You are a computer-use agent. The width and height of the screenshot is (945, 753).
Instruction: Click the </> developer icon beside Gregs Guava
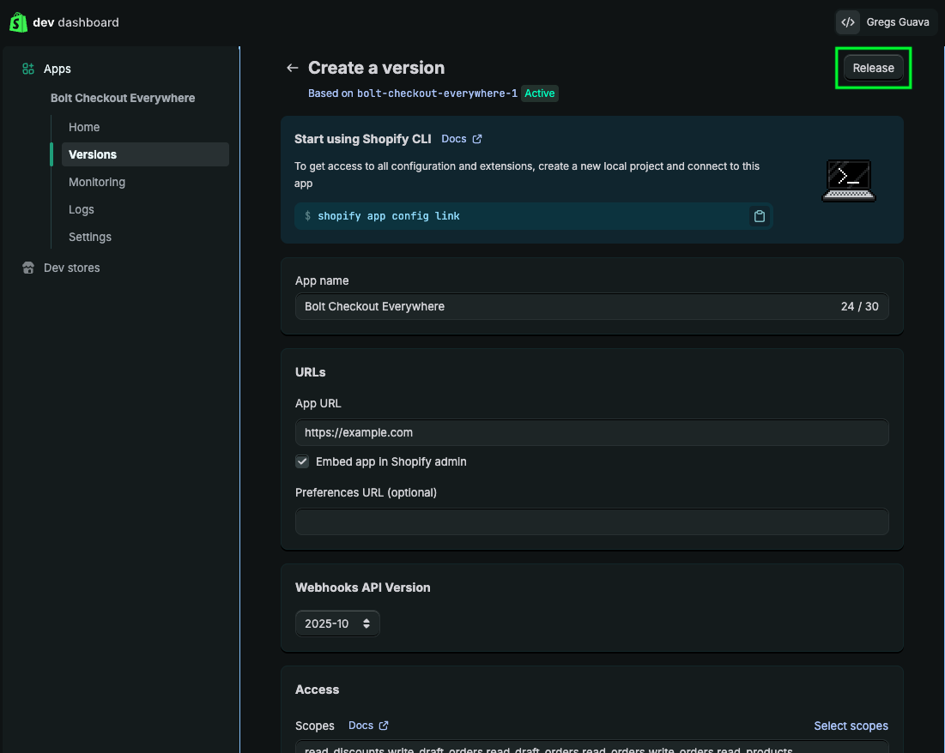click(847, 21)
